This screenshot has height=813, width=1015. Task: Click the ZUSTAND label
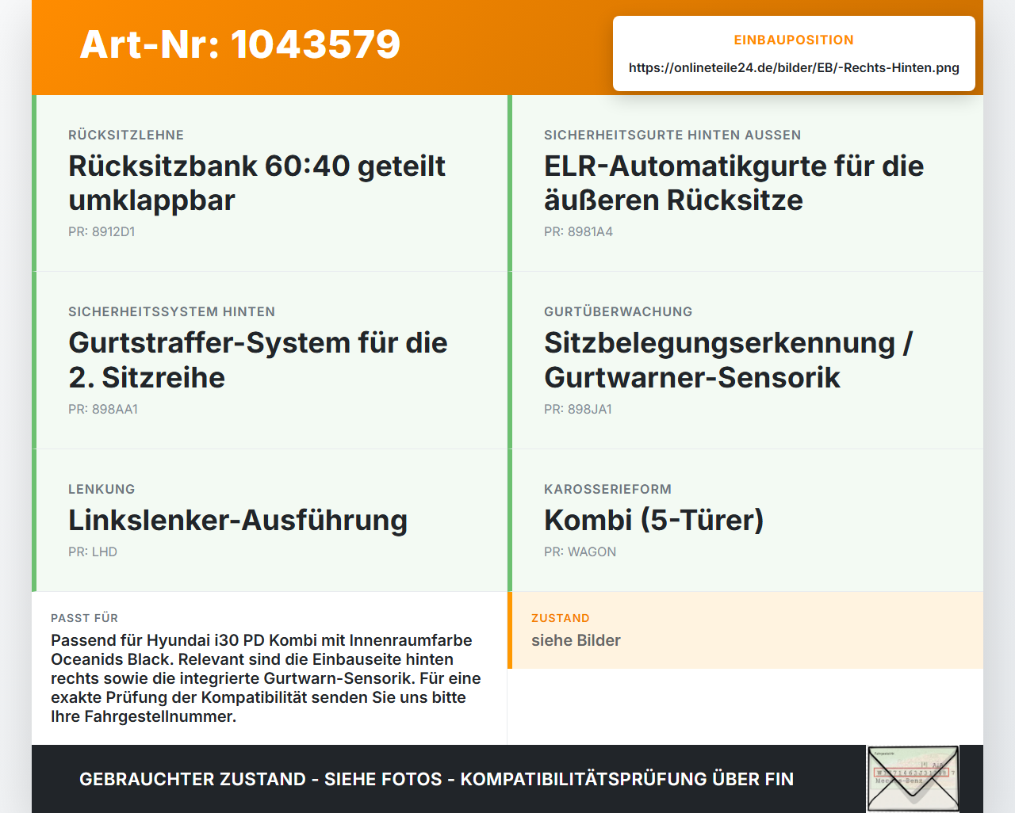pos(560,618)
